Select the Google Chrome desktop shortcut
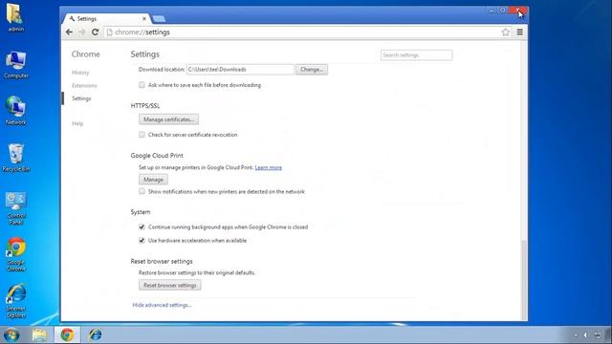This screenshot has width=612, height=344. (16, 255)
